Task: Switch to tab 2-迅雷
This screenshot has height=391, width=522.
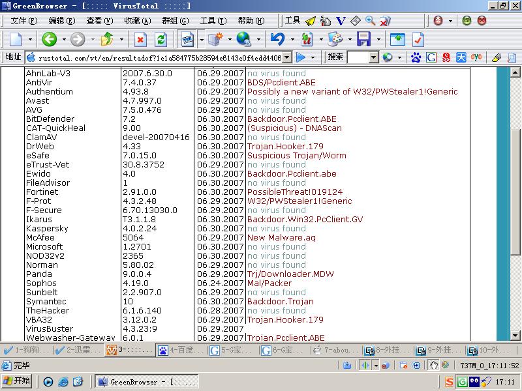Action: click(79, 350)
